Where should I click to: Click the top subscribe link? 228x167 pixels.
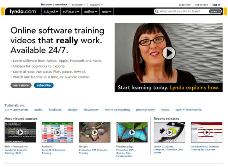point(184,5)
